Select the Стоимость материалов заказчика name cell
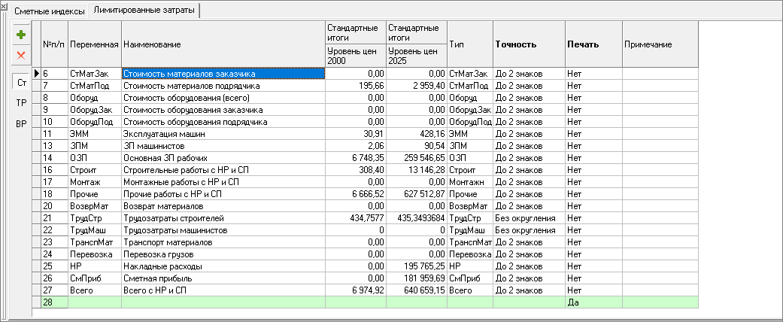 [x=223, y=74]
